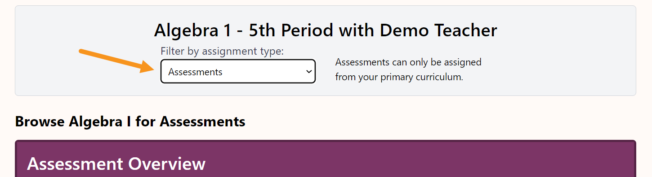652x177 pixels.
Task: Click the tail end of the orange arrow
Action: [82, 51]
